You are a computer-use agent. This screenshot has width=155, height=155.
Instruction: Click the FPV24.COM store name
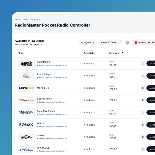pyautogui.click(x=44, y=148)
